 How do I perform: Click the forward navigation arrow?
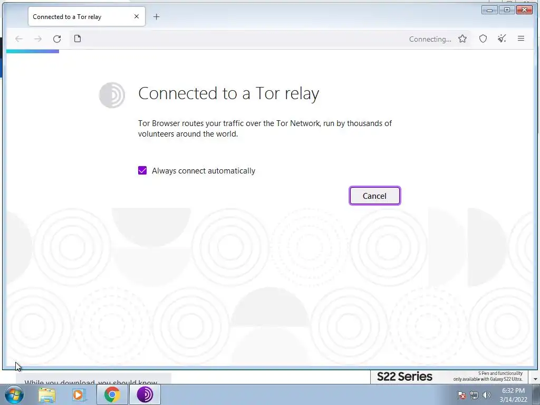pos(38,39)
